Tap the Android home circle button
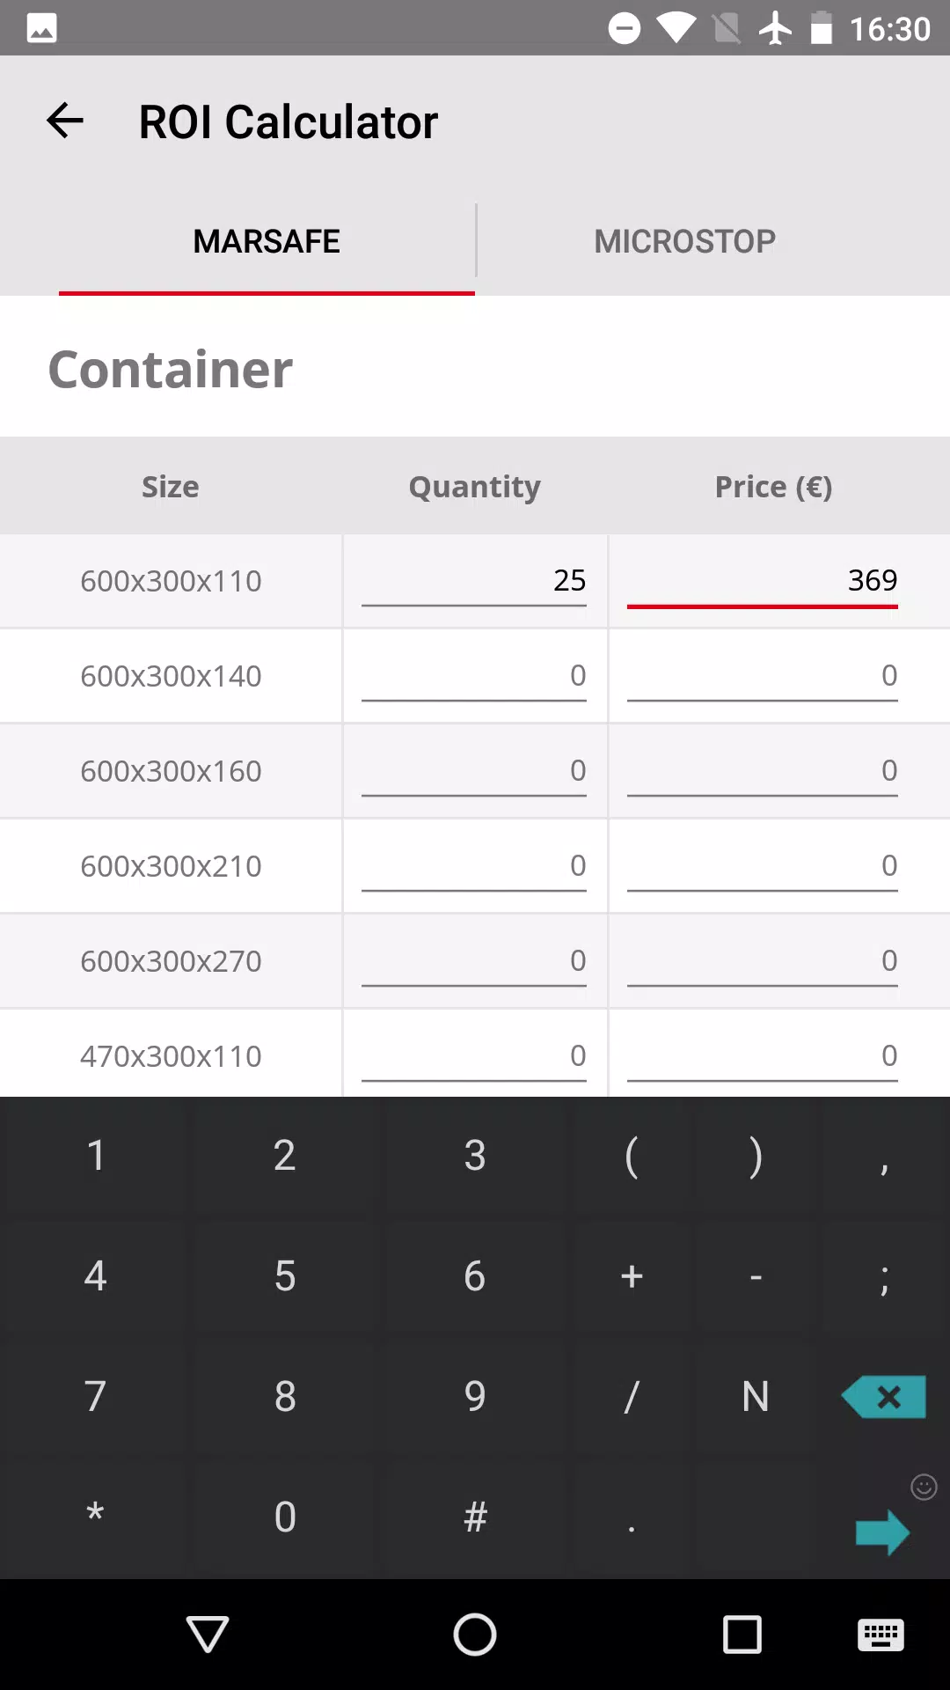 (475, 1635)
